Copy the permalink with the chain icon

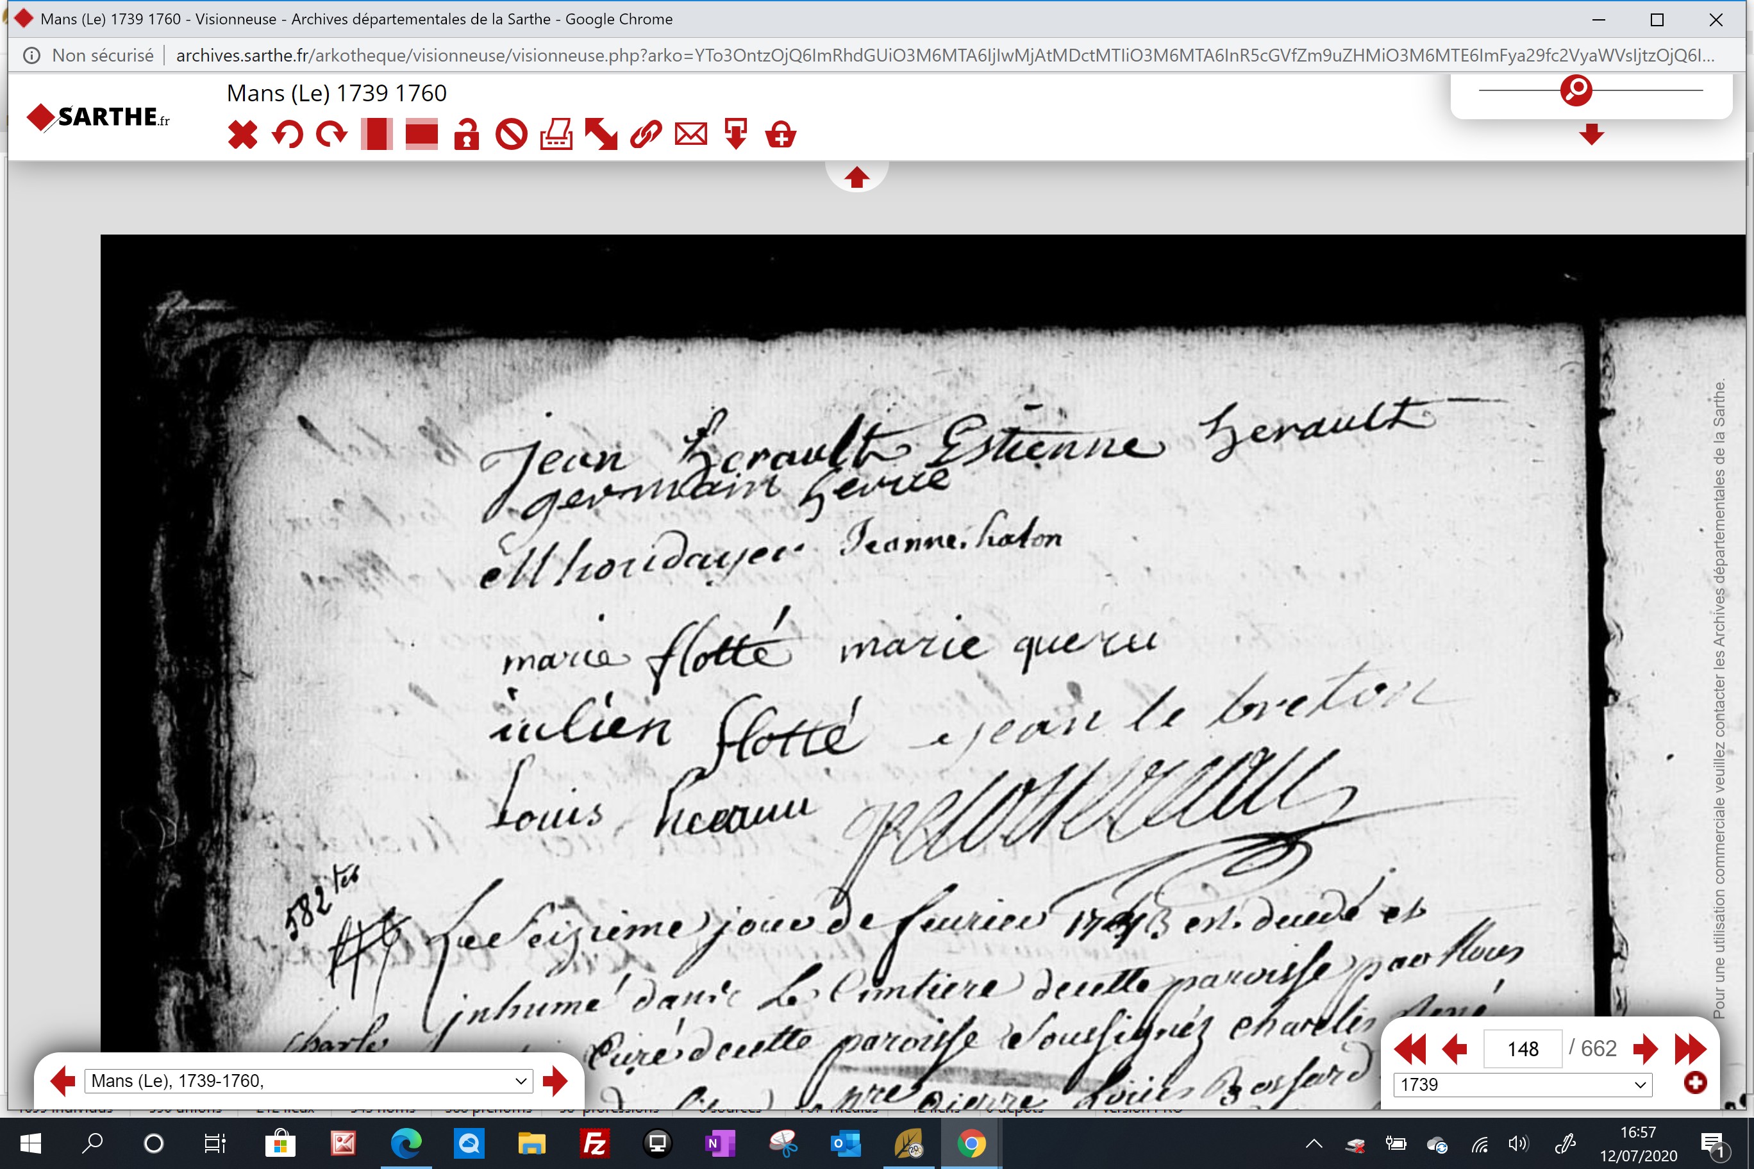tap(646, 135)
